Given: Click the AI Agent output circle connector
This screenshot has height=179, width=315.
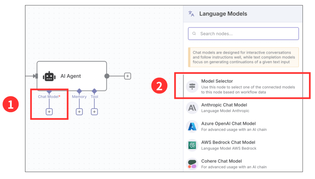Looking at the screenshot, I should [x=107, y=76].
